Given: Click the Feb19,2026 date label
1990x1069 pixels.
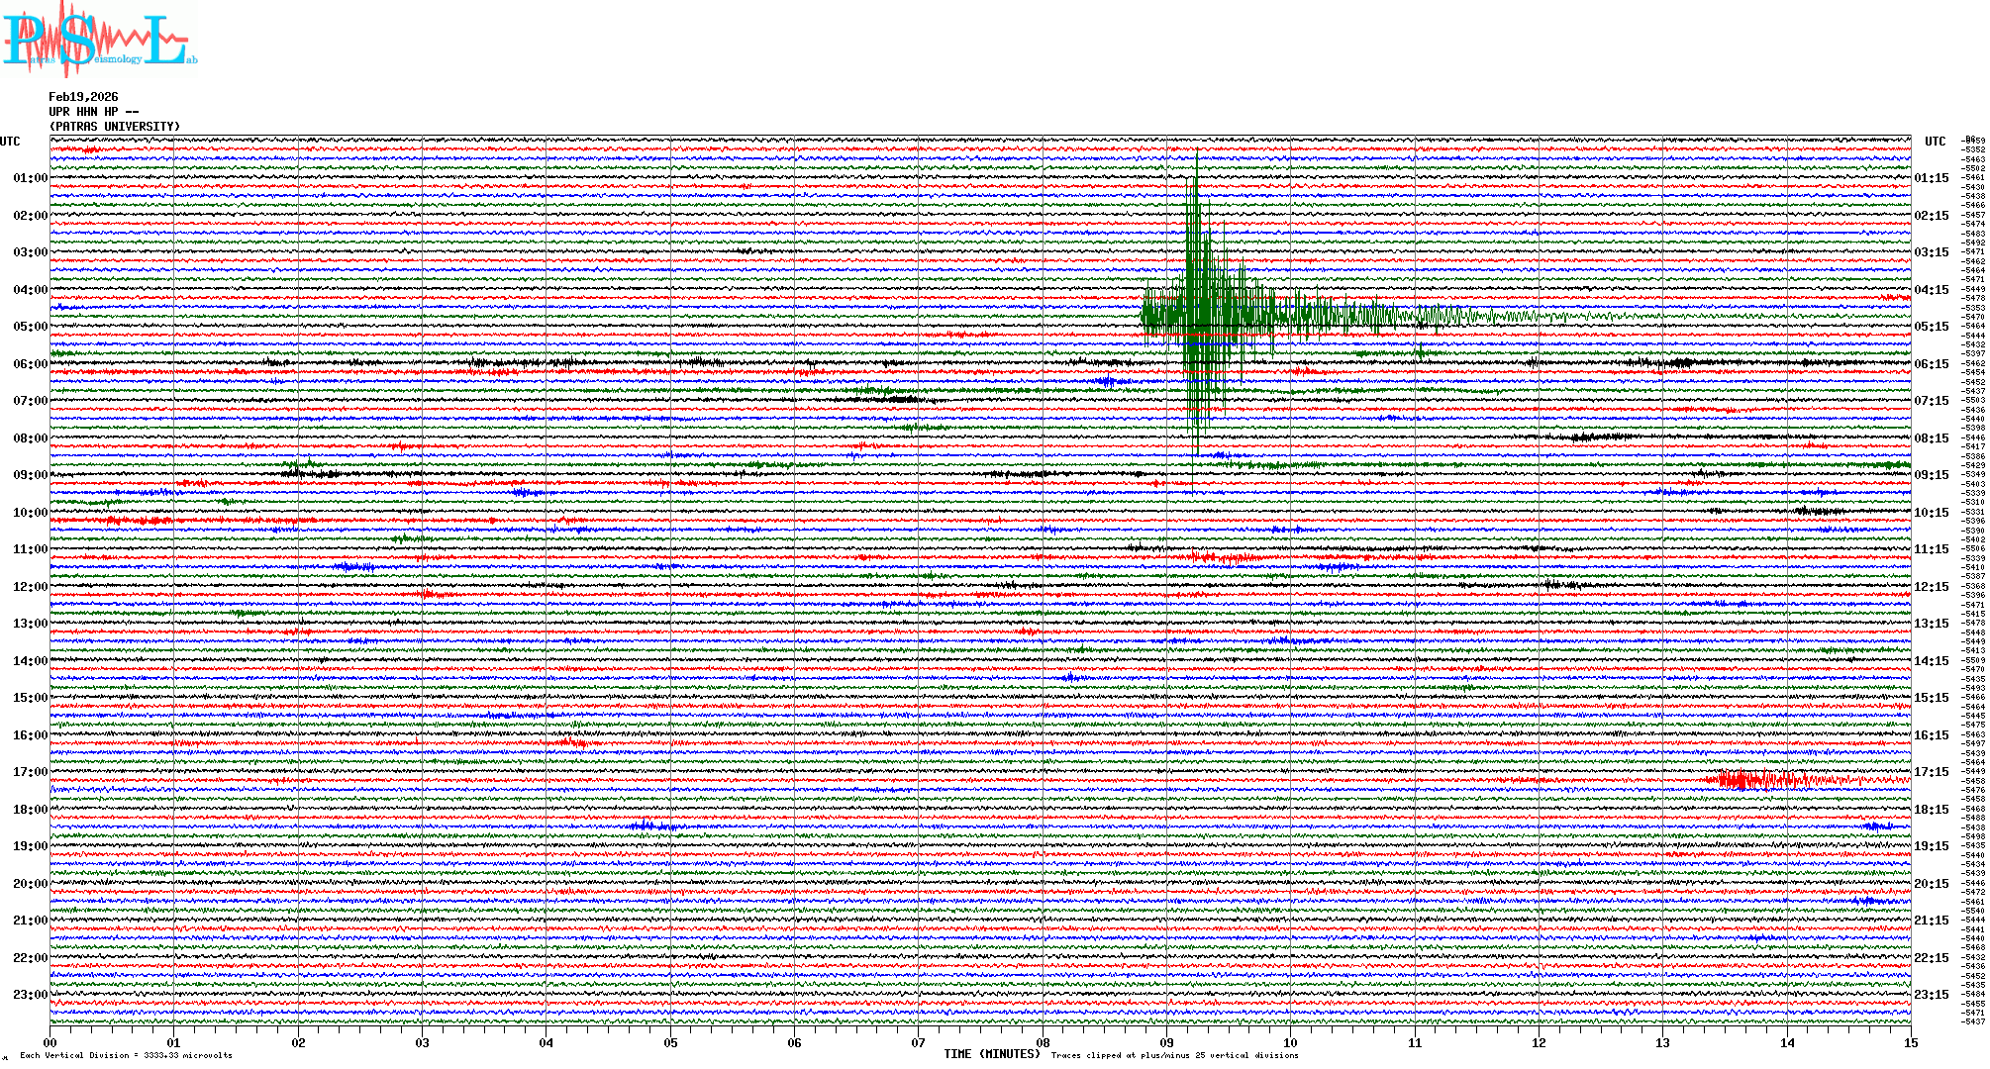Looking at the screenshot, I should (x=83, y=97).
